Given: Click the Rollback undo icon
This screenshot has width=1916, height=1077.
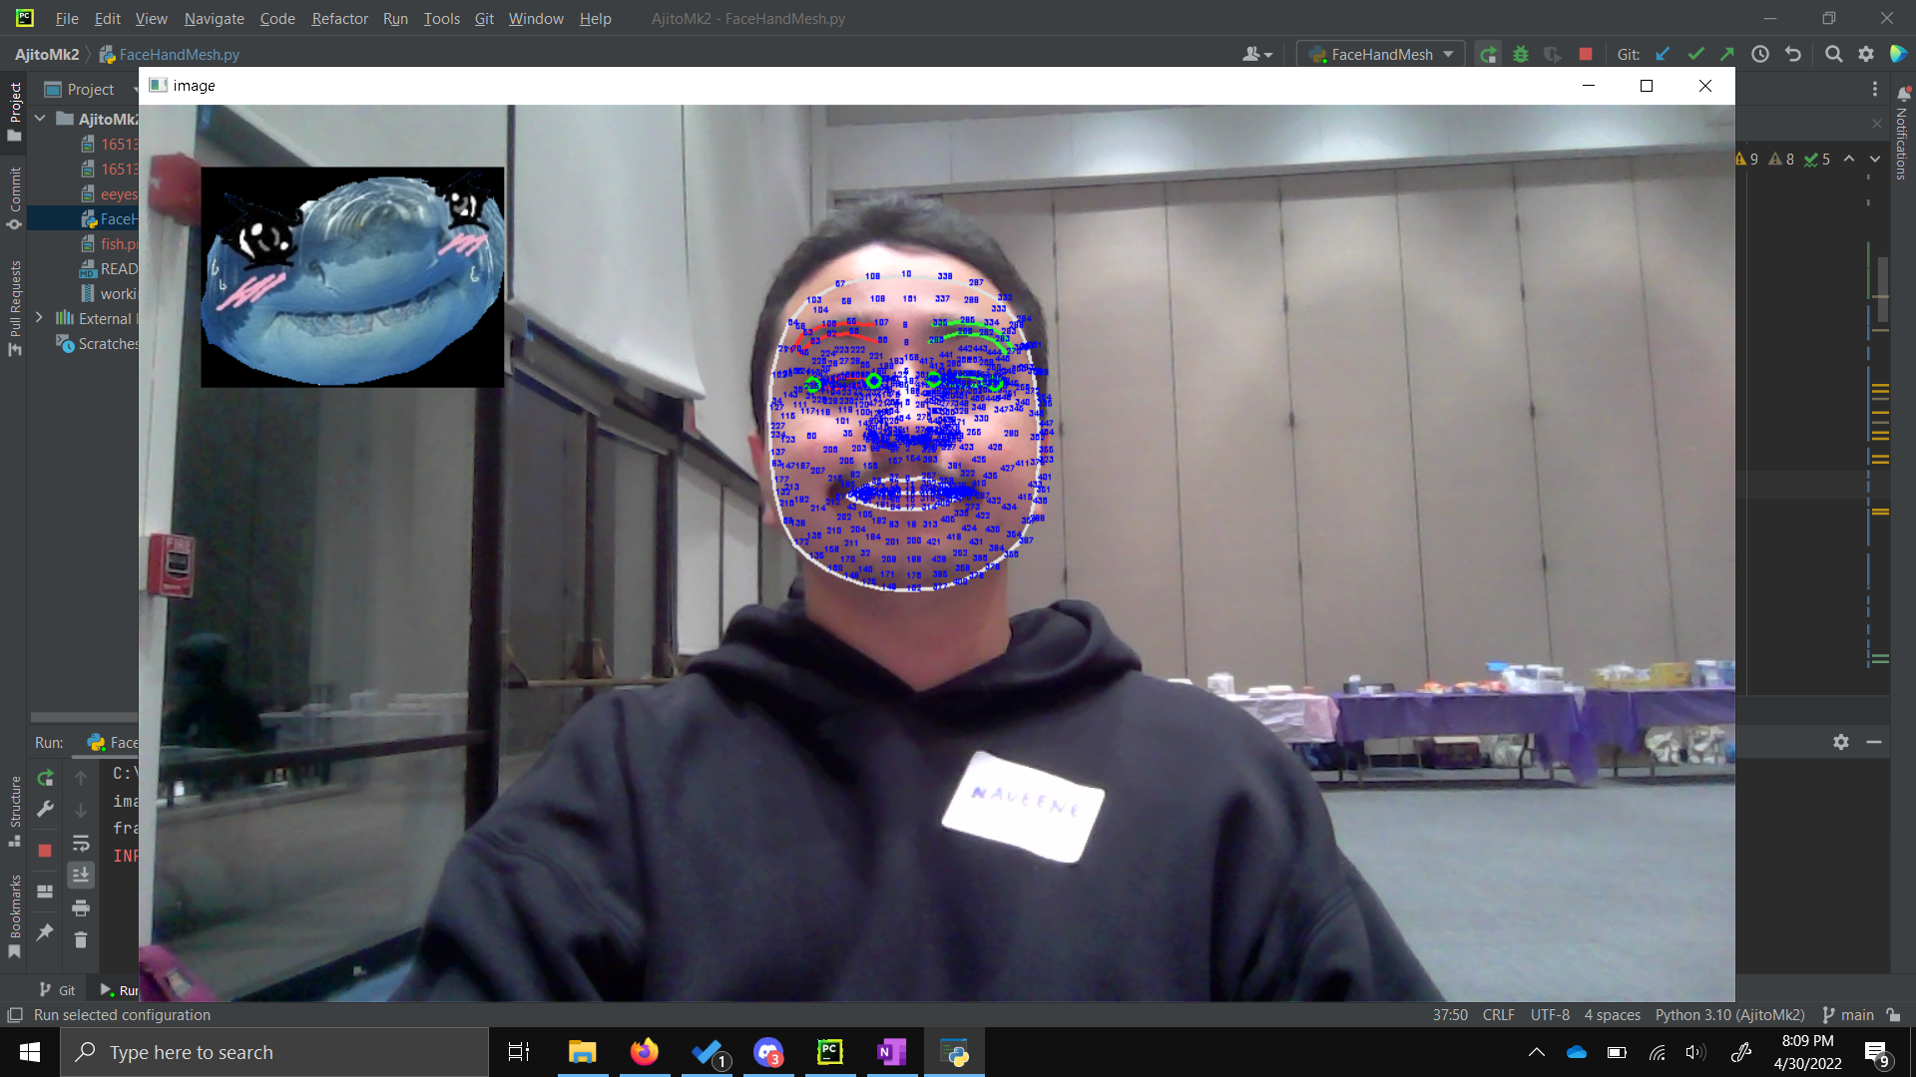Looking at the screenshot, I should 1793,55.
